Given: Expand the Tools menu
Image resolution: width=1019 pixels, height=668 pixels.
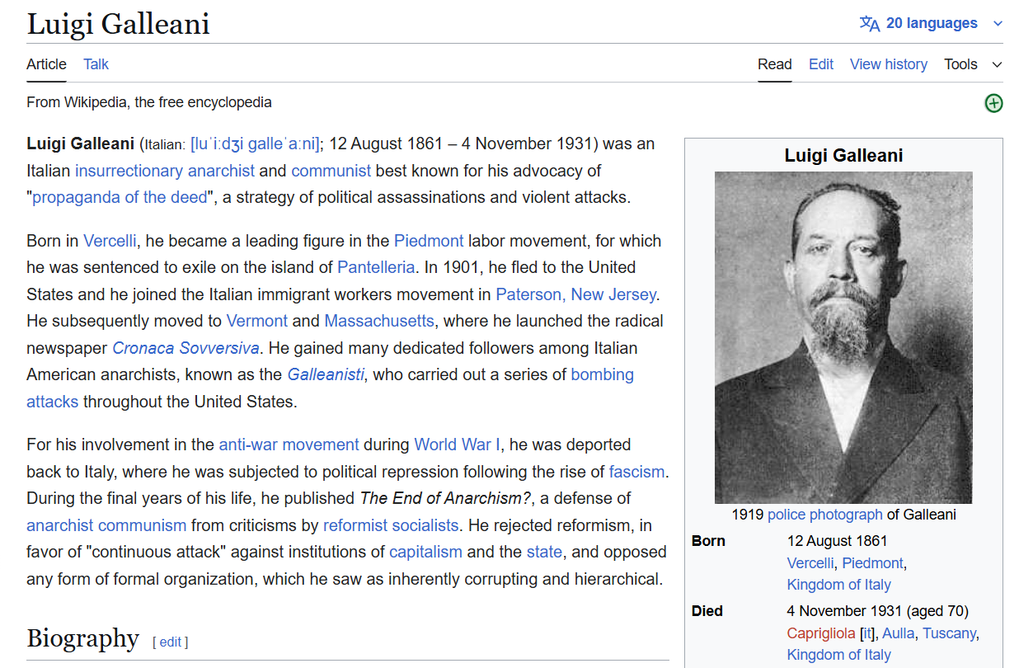Looking at the screenshot, I should (x=973, y=64).
